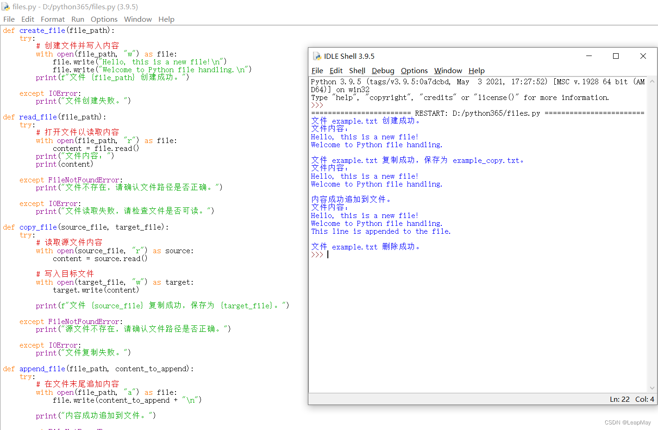Open Edit menu in files.py editor
This screenshot has width=658, height=430.
pyautogui.click(x=28, y=19)
